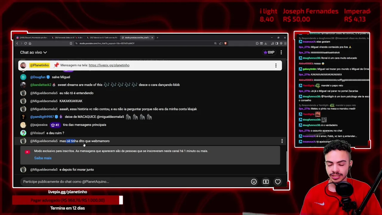Click the YouTube icon in subscriber notice
The height and width of the screenshot is (215, 382).
pyautogui.click(x=27, y=152)
